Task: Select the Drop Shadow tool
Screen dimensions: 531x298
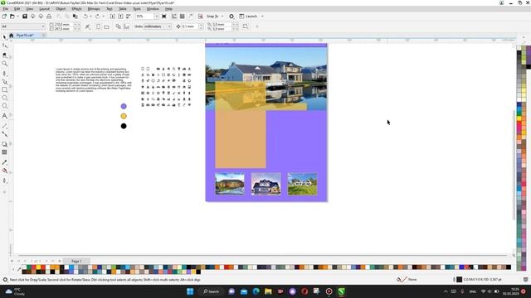Action: (4, 144)
